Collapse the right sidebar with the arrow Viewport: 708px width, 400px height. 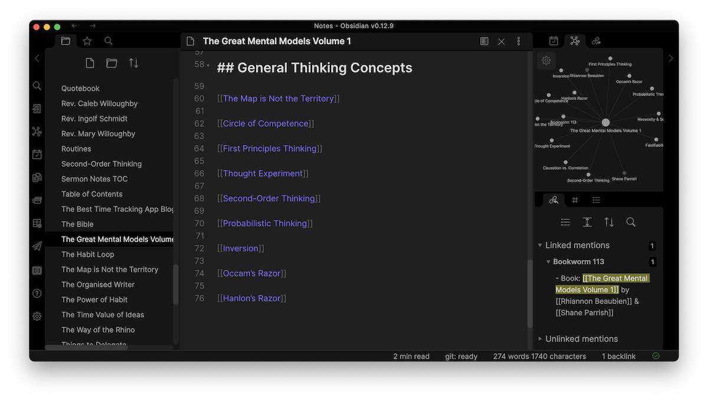pyautogui.click(x=670, y=58)
